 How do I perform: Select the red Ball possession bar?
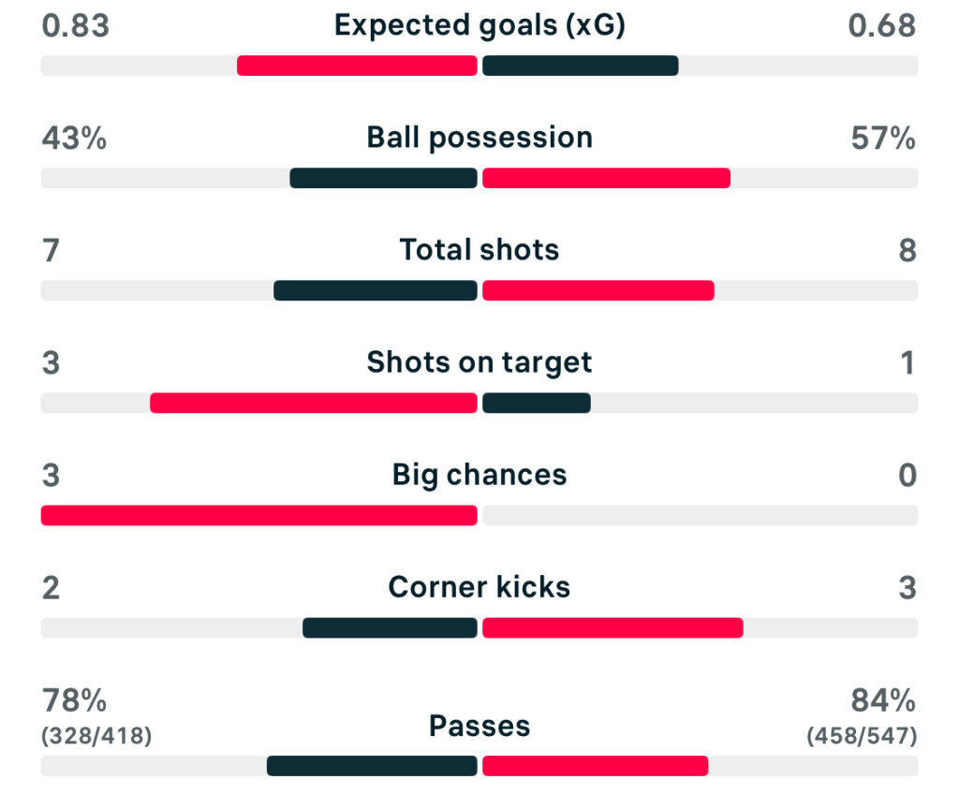[606, 178]
